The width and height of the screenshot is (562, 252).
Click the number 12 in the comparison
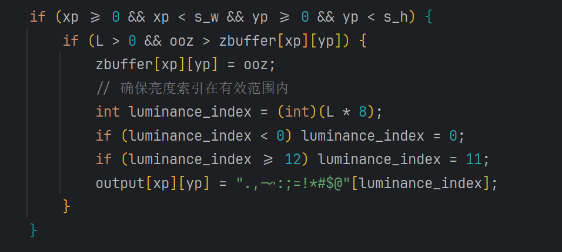coord(292,159)
